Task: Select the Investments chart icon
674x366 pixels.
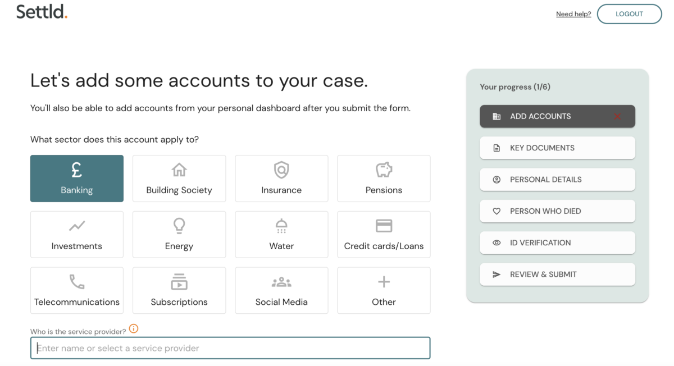Action: click(77, 226)
